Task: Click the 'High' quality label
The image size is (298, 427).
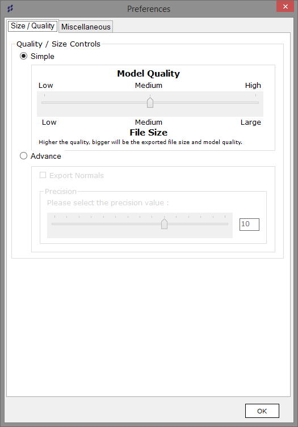Action: [253, 86]
